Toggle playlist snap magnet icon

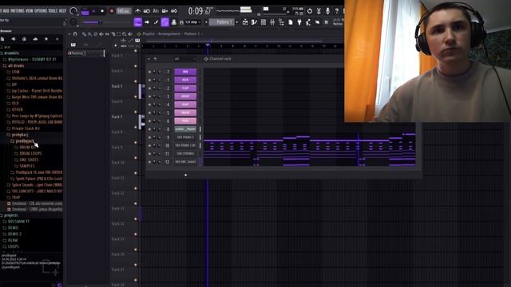[75, 33]
